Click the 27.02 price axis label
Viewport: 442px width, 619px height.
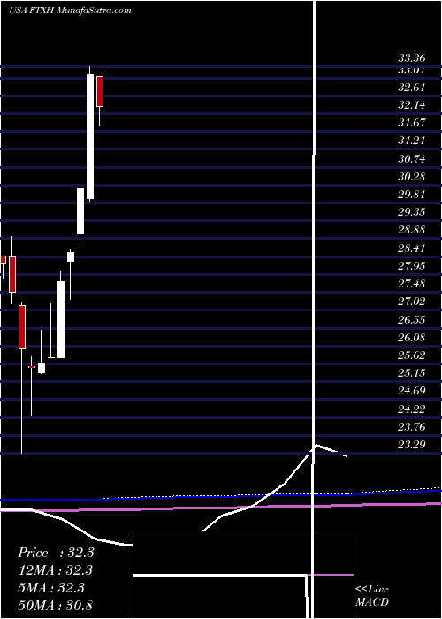click(x=412, y=302)
